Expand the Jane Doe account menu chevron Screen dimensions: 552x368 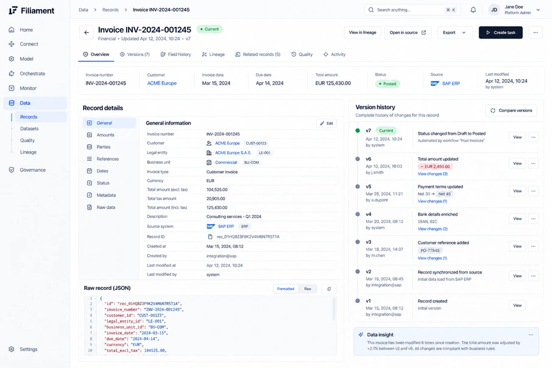[x=538, y=10]
